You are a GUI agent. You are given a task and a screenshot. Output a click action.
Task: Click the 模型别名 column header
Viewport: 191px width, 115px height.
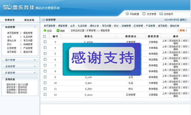click(131, 36)
